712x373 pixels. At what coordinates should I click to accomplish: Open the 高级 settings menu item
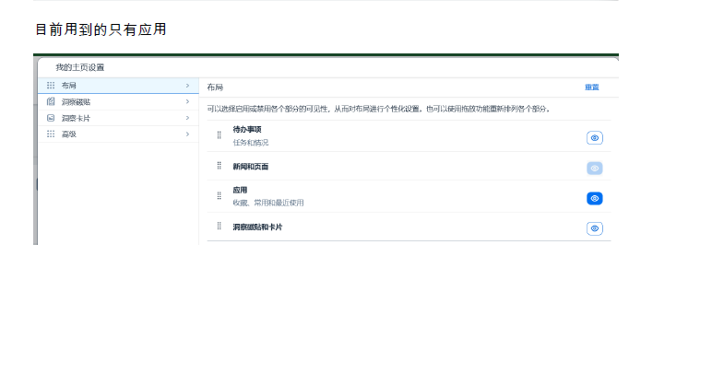point(68,134)
